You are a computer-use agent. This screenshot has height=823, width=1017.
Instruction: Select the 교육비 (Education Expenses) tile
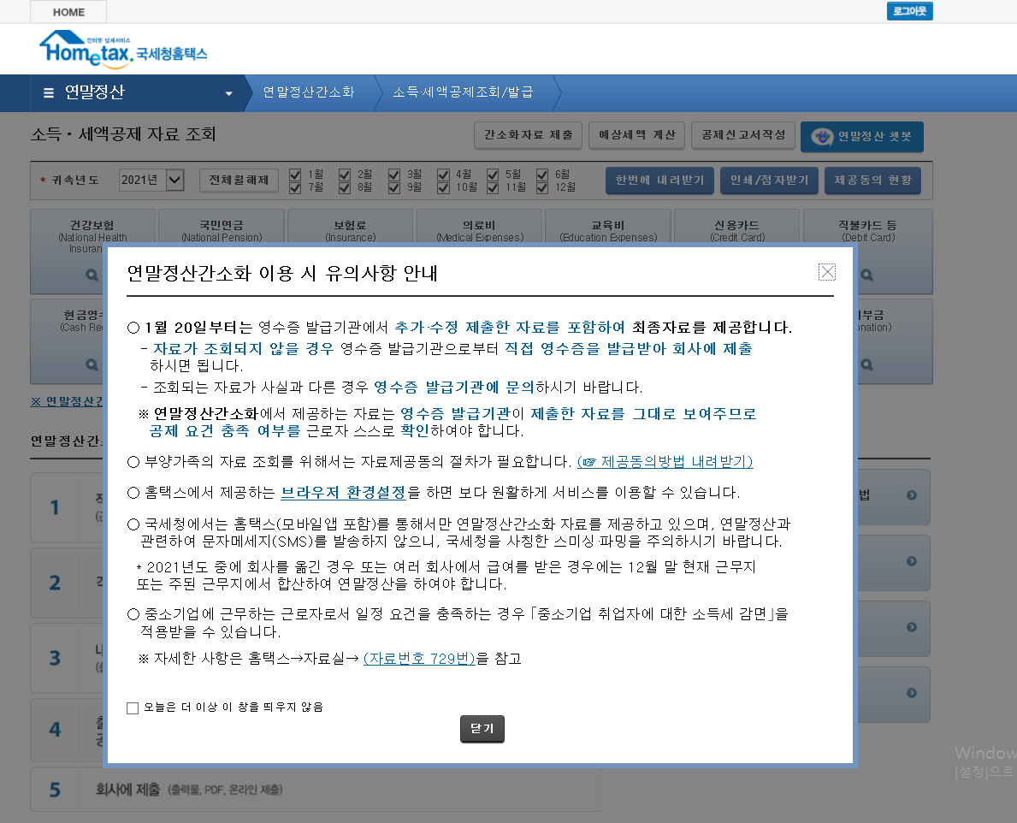coord(608,226)
